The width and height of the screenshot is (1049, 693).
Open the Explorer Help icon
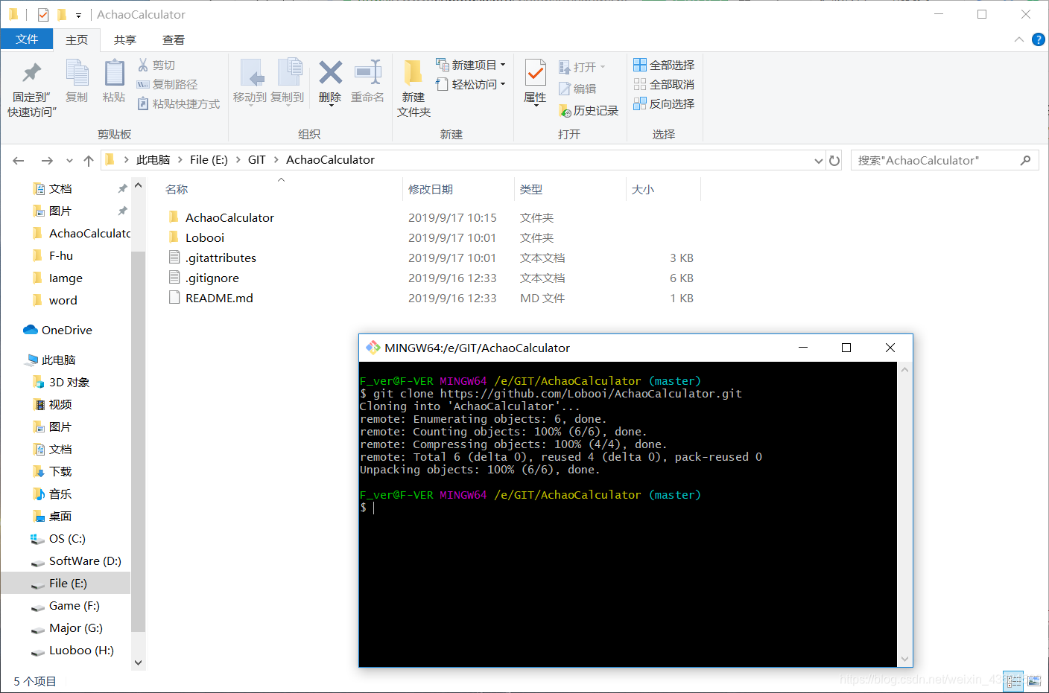1038,39
